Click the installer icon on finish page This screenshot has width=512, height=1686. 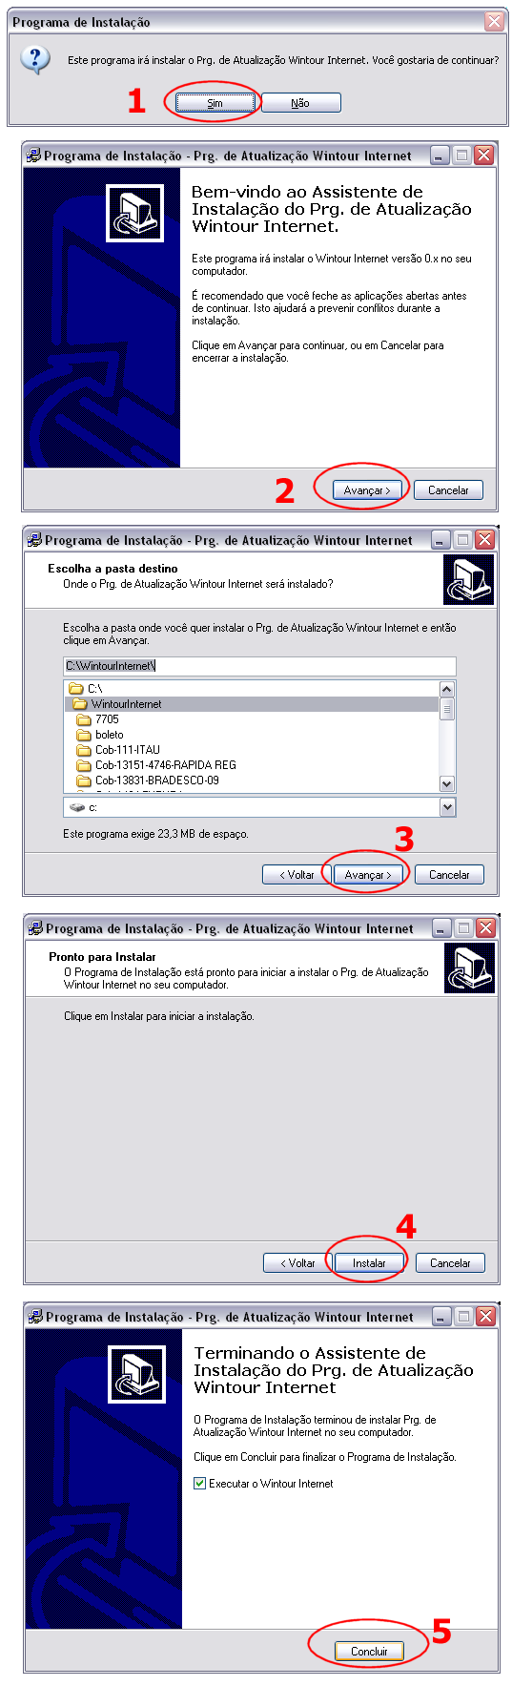tap(137, 1373)
